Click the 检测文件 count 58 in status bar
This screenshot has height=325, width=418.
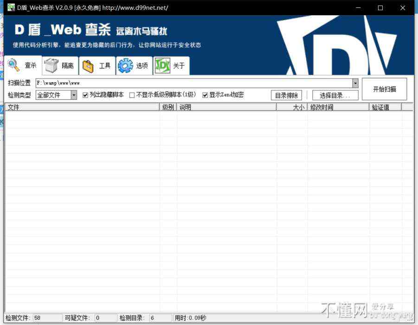(x=47, y=318)
